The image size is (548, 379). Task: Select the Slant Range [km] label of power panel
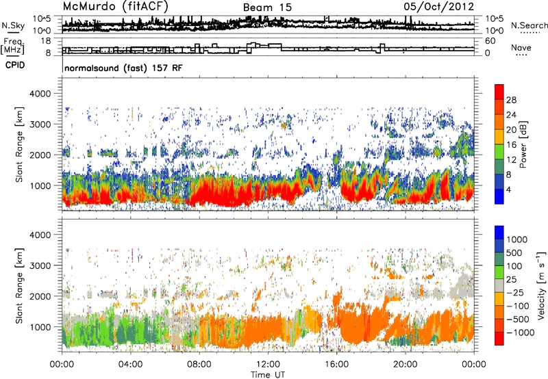(x=19, y=144)
